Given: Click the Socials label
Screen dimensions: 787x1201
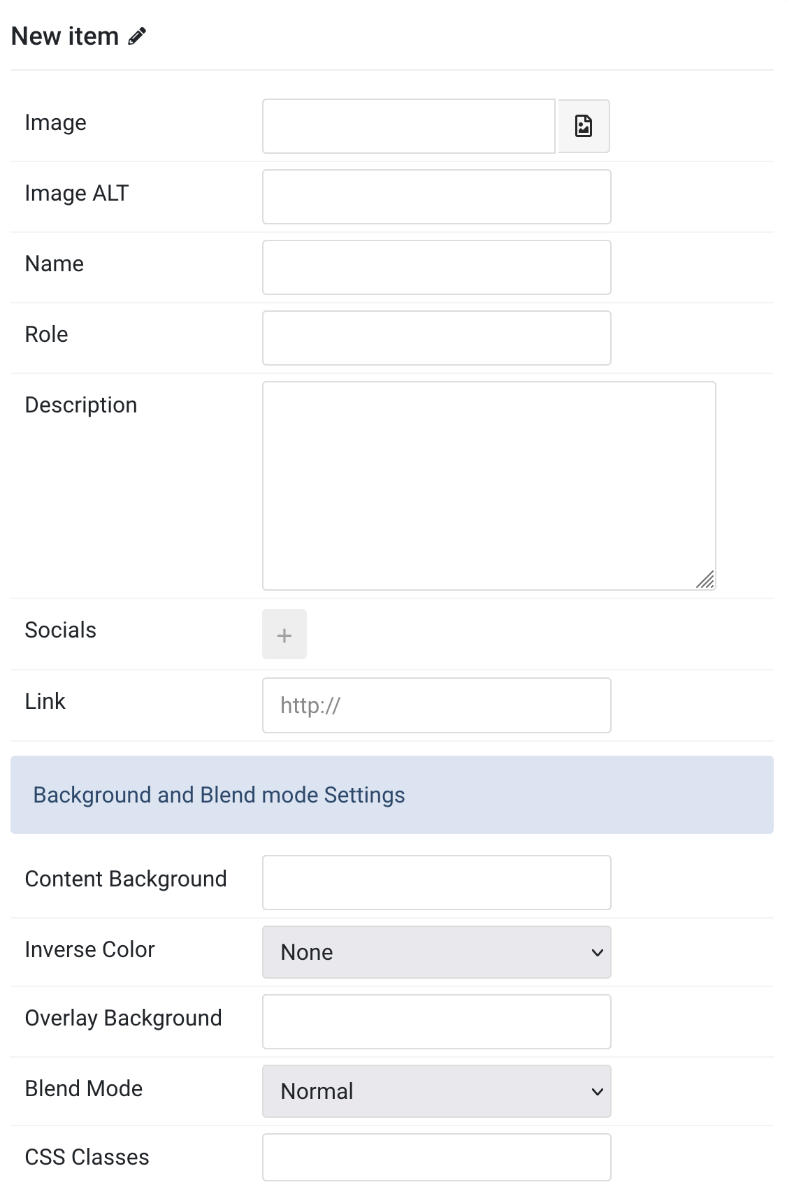Looking at the screenshot, I should [61, 630].
